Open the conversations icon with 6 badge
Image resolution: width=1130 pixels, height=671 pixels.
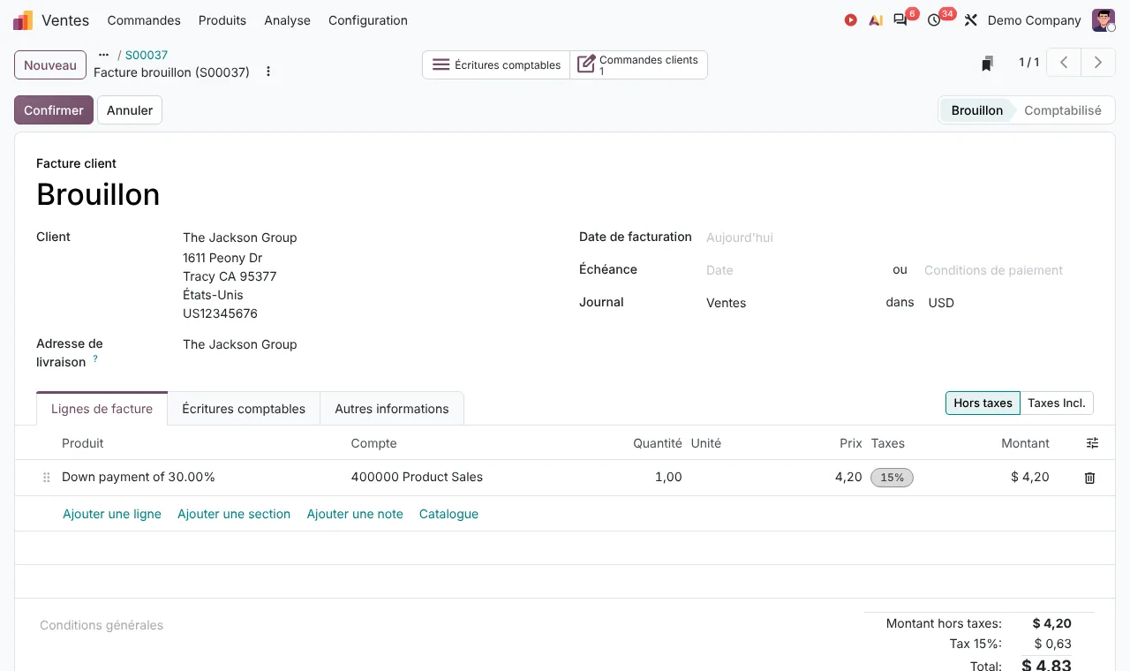[900, 19]
